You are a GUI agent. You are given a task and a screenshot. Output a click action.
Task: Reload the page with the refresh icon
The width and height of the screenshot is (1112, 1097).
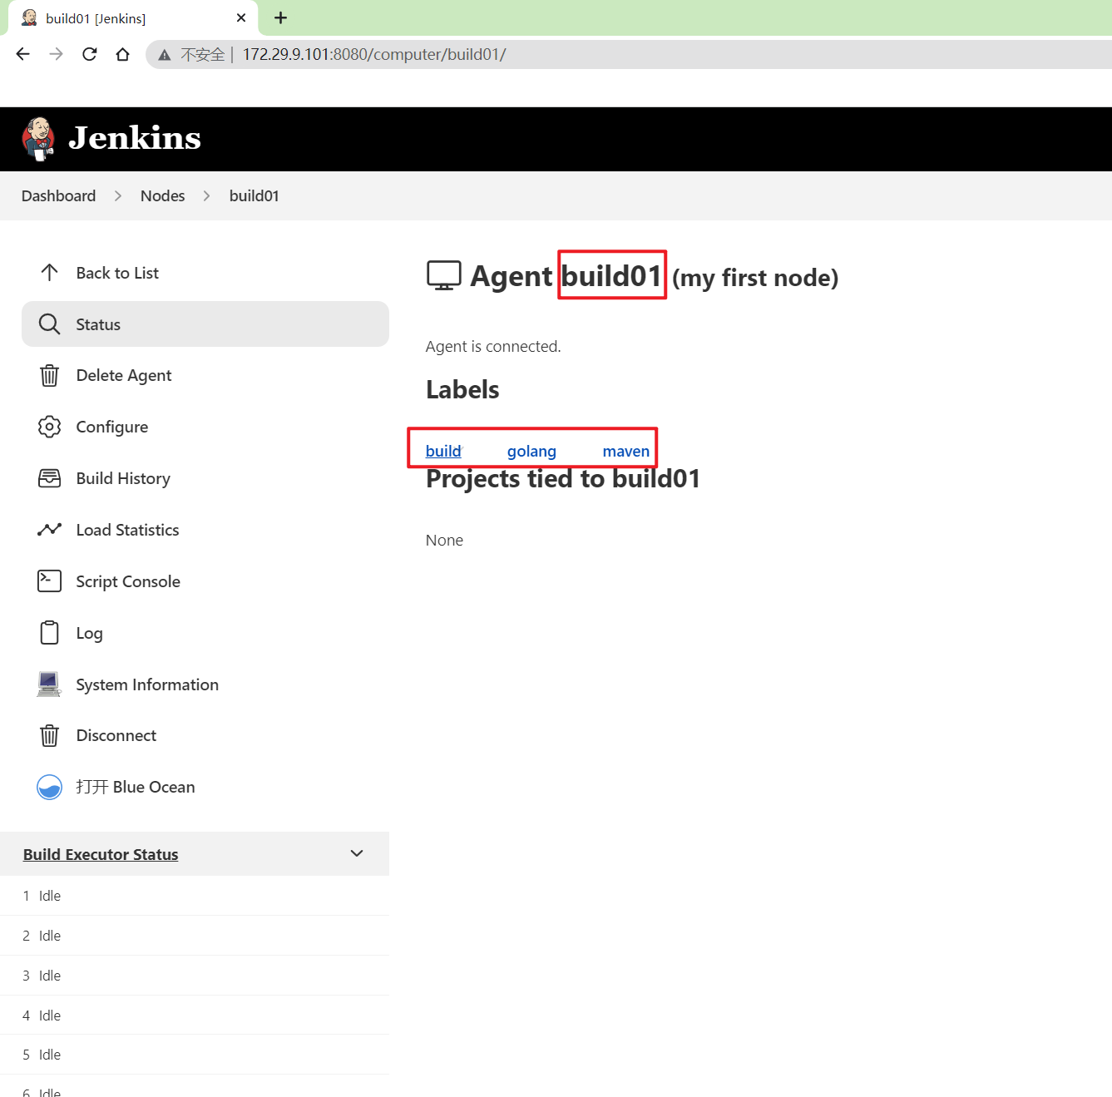click(x=90, y=54)
